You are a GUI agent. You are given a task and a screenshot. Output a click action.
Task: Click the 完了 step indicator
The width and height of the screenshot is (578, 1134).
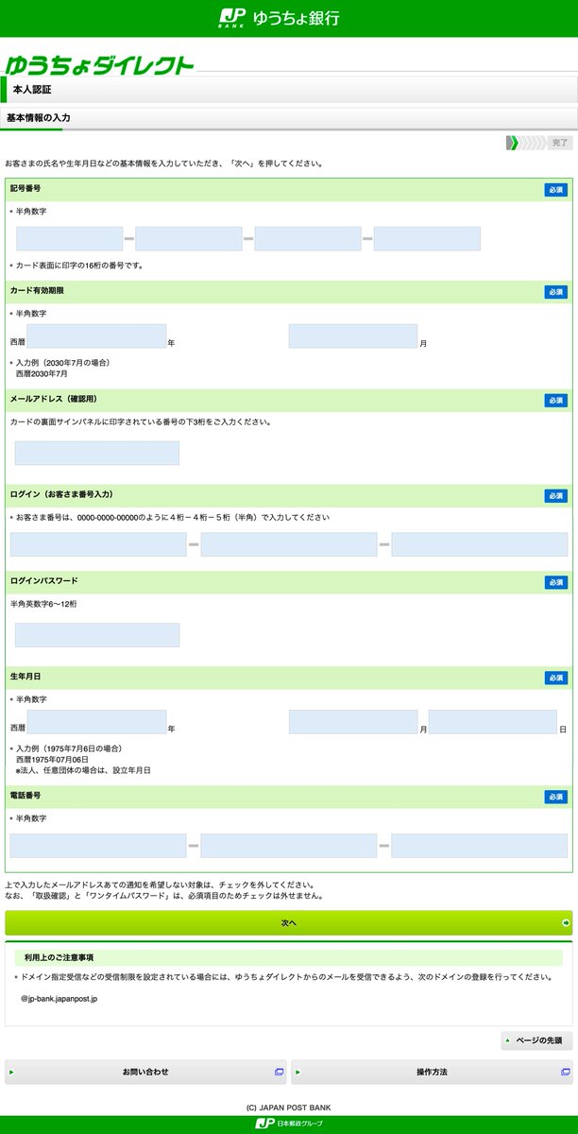560,143
